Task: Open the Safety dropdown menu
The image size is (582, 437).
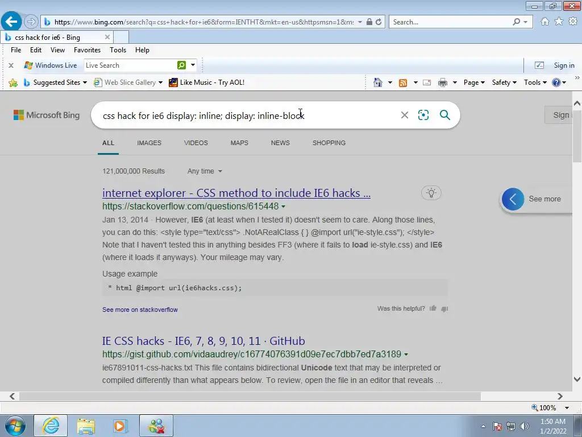Action: (x=504, y=83)
